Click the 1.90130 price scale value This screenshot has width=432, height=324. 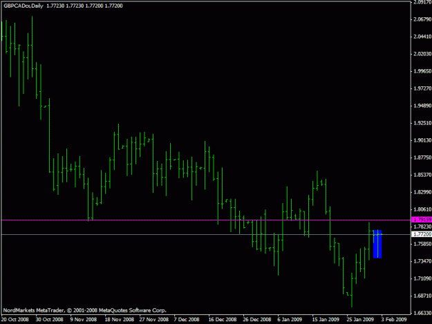point(422,140)
